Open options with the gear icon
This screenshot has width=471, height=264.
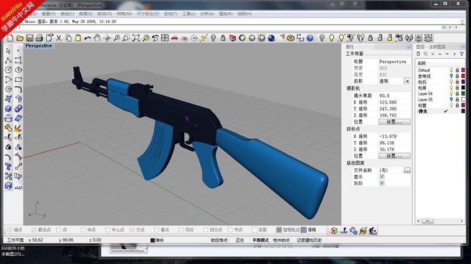click(290, 38)
